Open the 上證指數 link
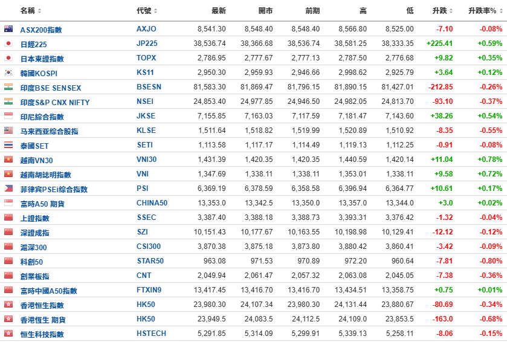The image size is (507, 342). tap(35, 218)
